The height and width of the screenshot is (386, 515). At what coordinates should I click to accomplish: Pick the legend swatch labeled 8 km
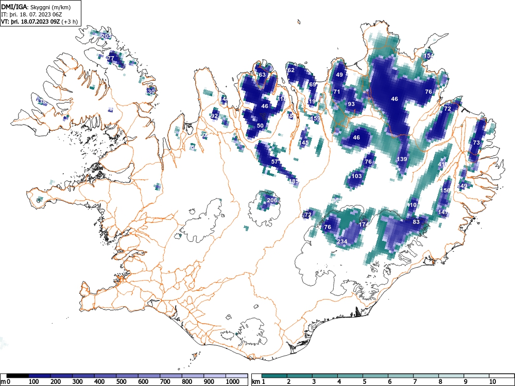coord(451,376)
